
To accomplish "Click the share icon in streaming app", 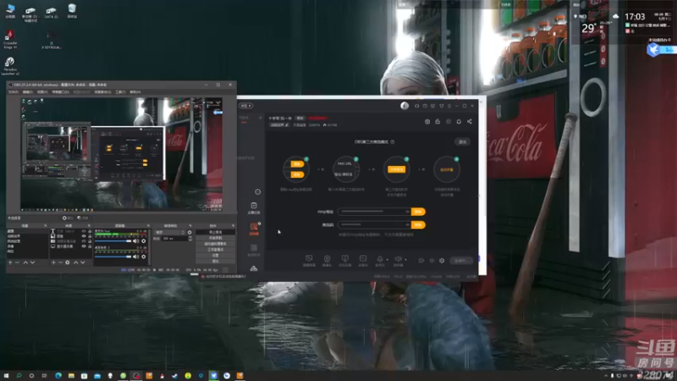I will pyautogui.click(x=470, y=121).
